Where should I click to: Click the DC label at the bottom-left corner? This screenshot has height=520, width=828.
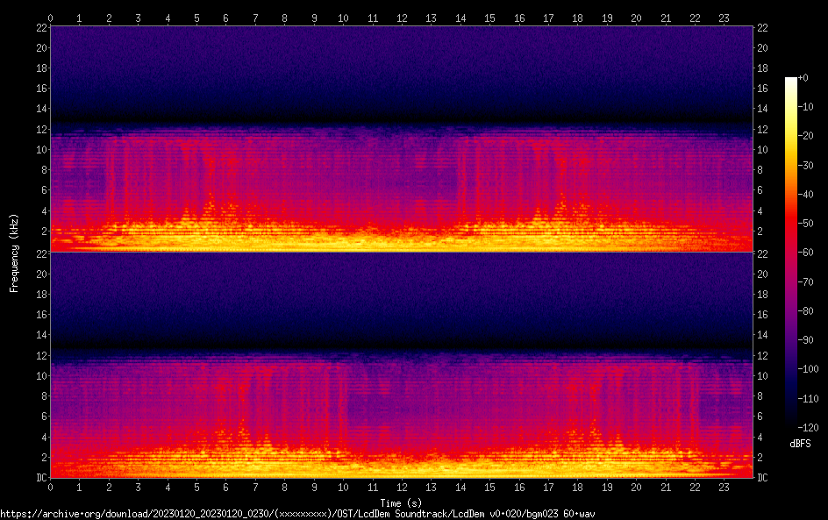41,478
